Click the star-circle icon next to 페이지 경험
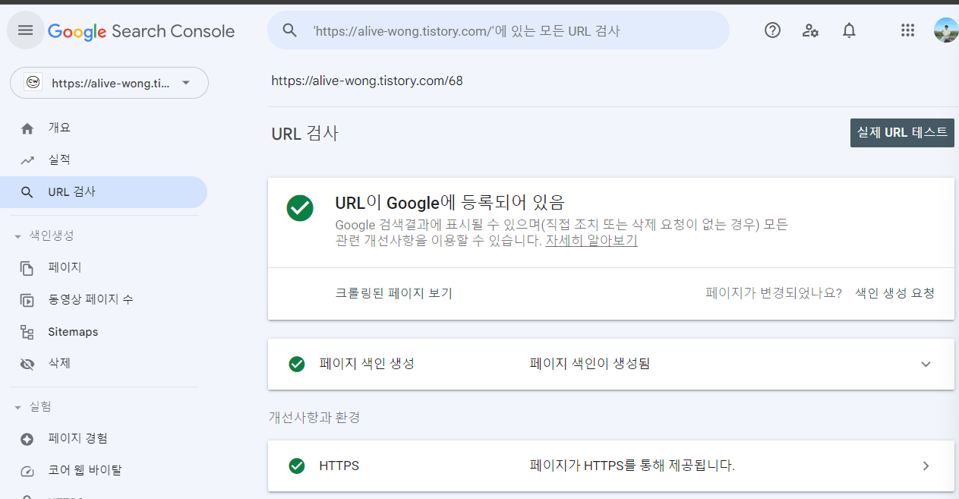The width and height of the screenshot is (959, 499). 27,439
